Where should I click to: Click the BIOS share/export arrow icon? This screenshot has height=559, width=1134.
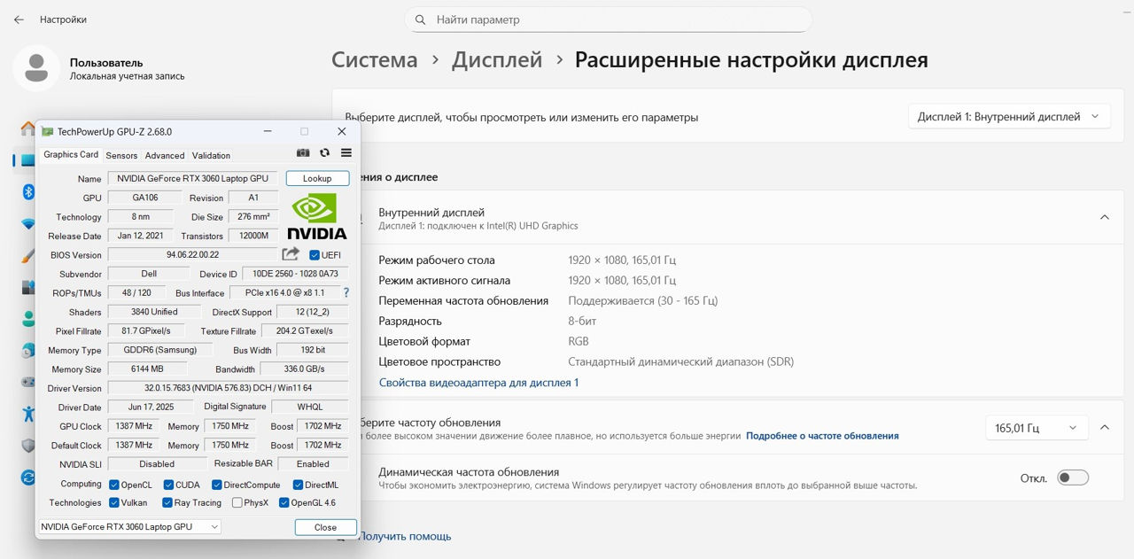(291, 254)
